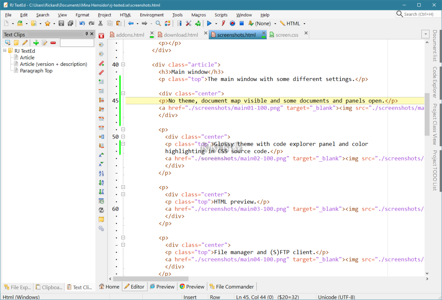Click the blue Run play icon

(209, 23)
